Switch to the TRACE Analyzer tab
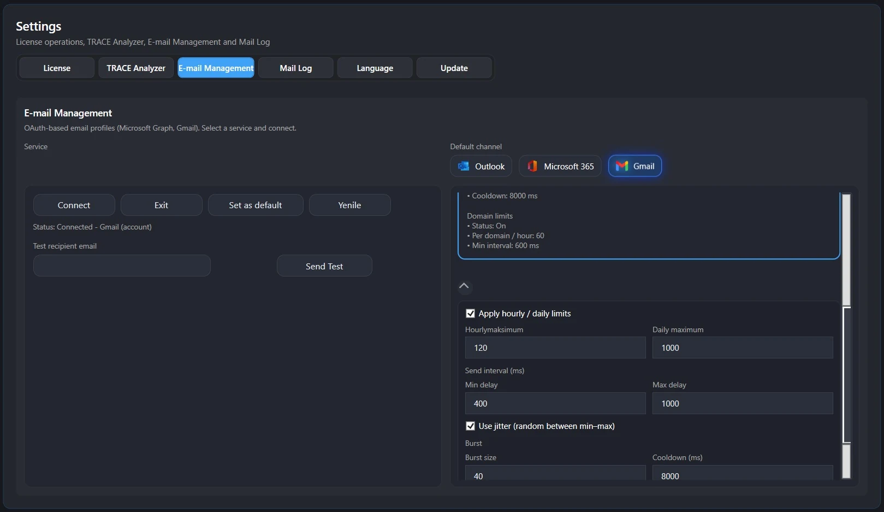The width and height of the screenshot is (884, 512). tap(136, 68)
